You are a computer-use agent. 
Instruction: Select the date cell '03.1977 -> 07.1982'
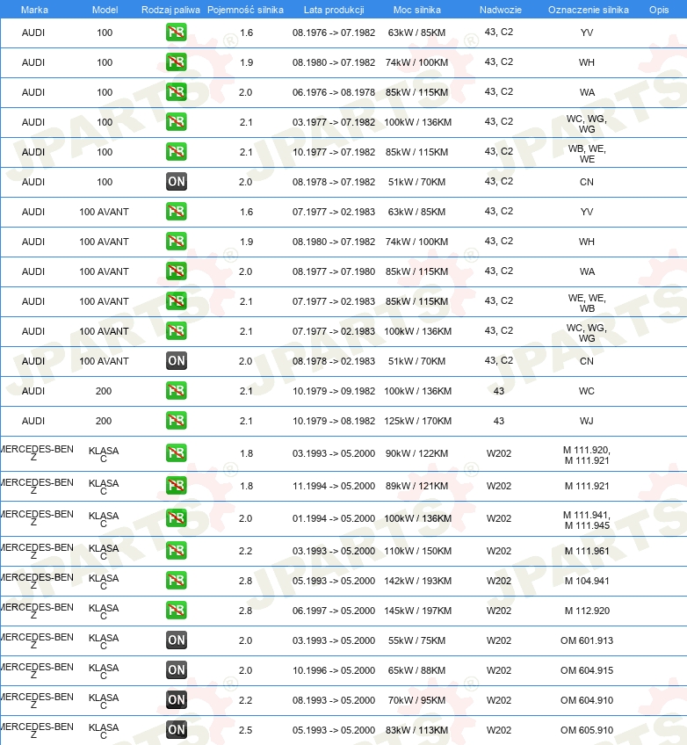click(x=334, y=122)
